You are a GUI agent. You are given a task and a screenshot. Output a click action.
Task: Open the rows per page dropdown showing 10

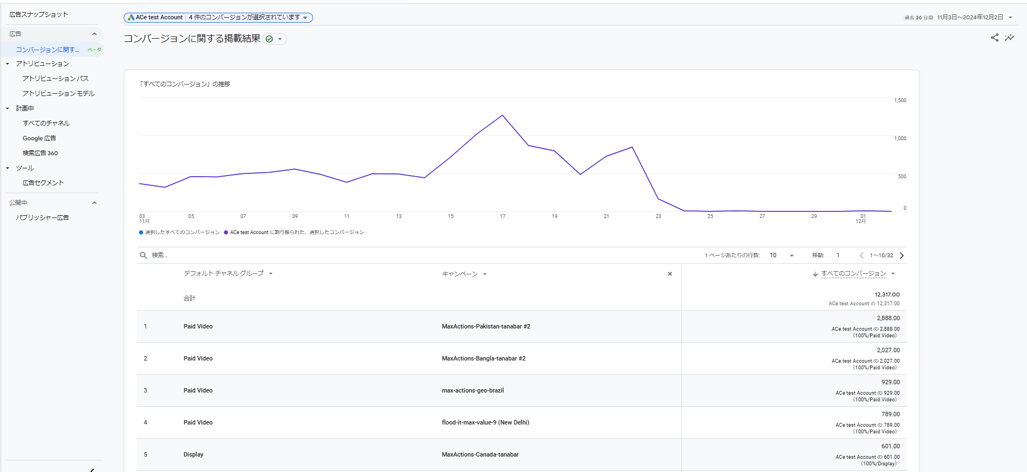point(781,255)
